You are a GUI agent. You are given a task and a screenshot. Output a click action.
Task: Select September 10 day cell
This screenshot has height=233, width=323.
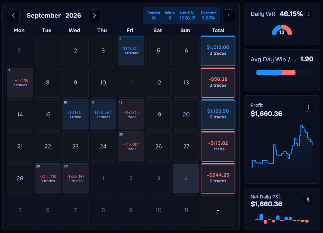103,83
